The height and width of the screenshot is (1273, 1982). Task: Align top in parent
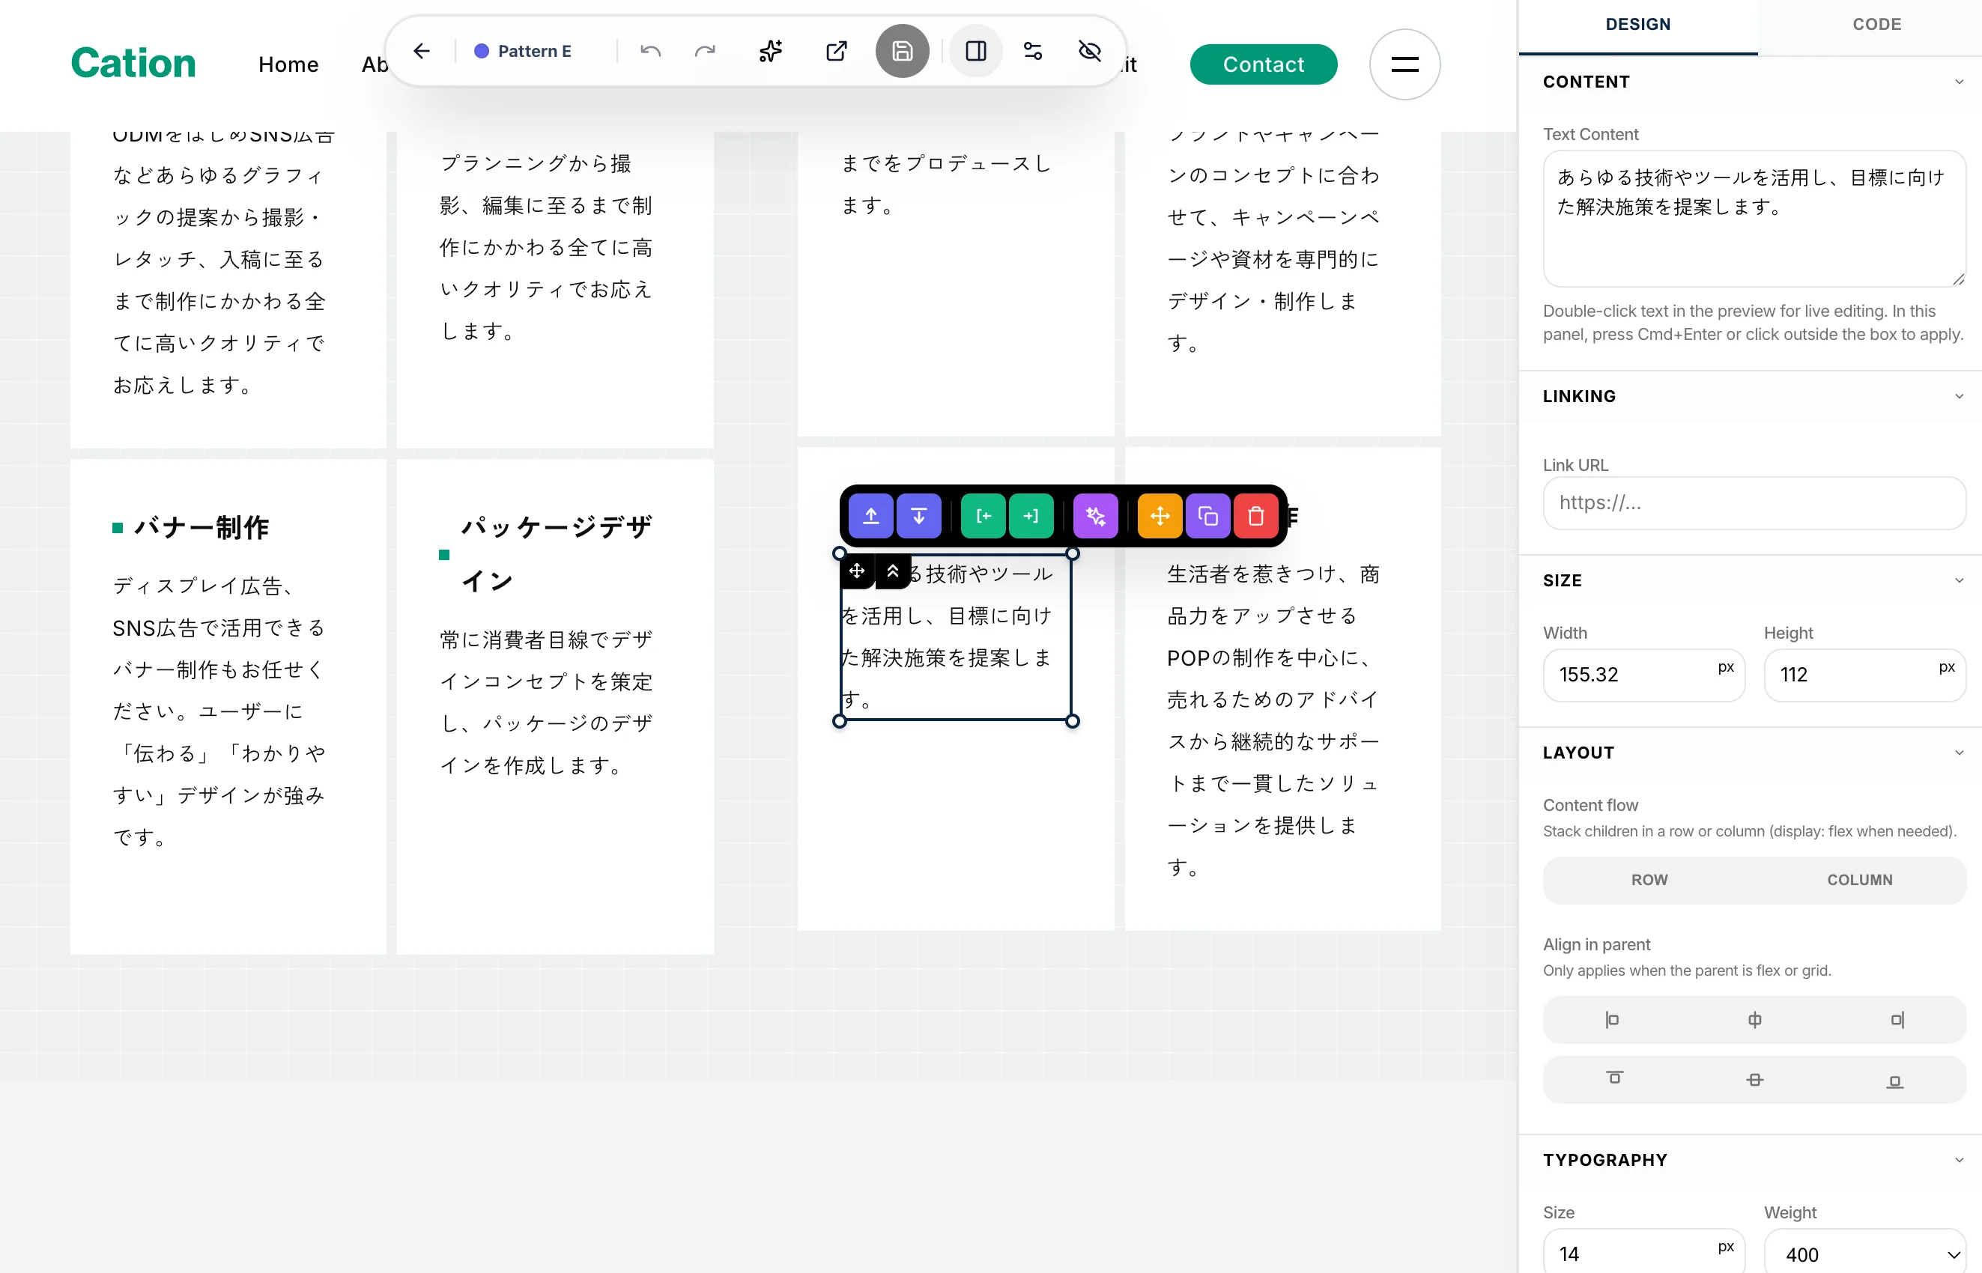(x=1614, y=1079)
